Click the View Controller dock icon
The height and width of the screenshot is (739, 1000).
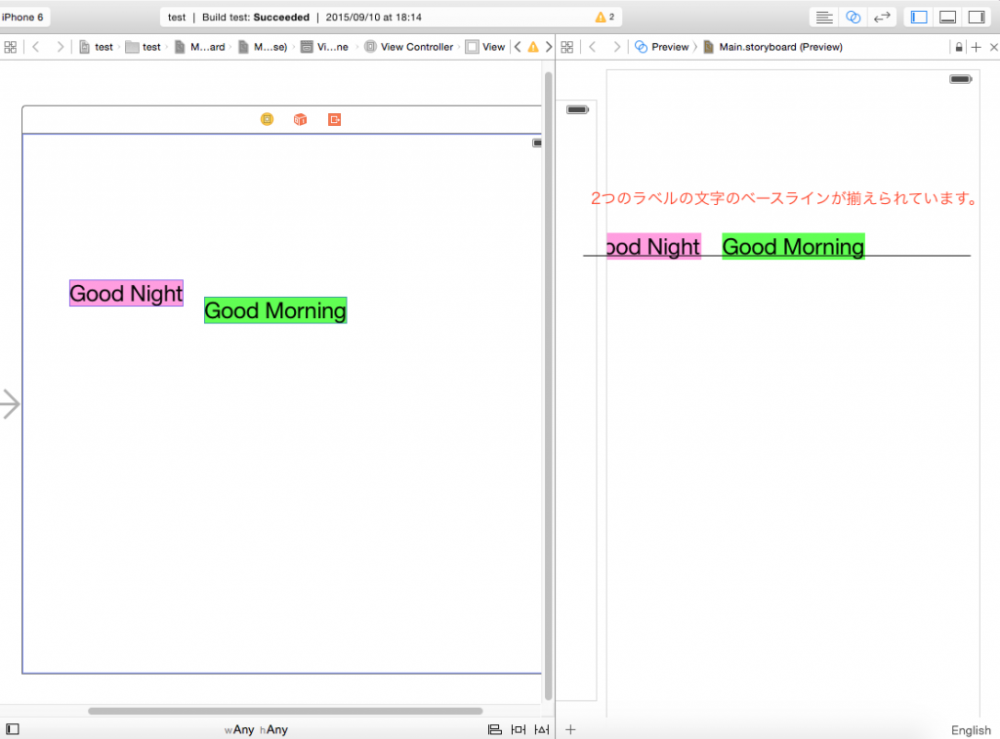(268, 119)
